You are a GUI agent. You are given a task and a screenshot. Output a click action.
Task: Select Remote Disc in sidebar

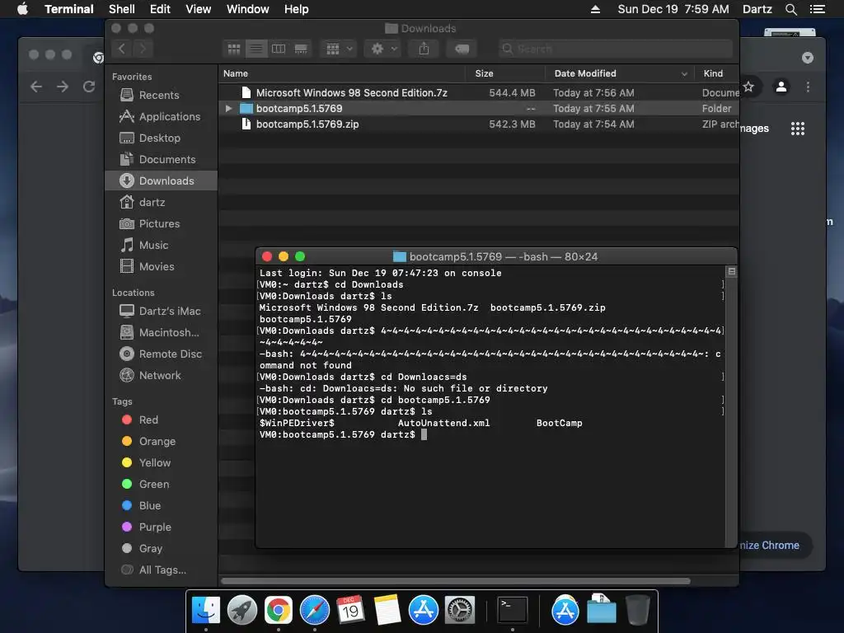coord(161,354)
